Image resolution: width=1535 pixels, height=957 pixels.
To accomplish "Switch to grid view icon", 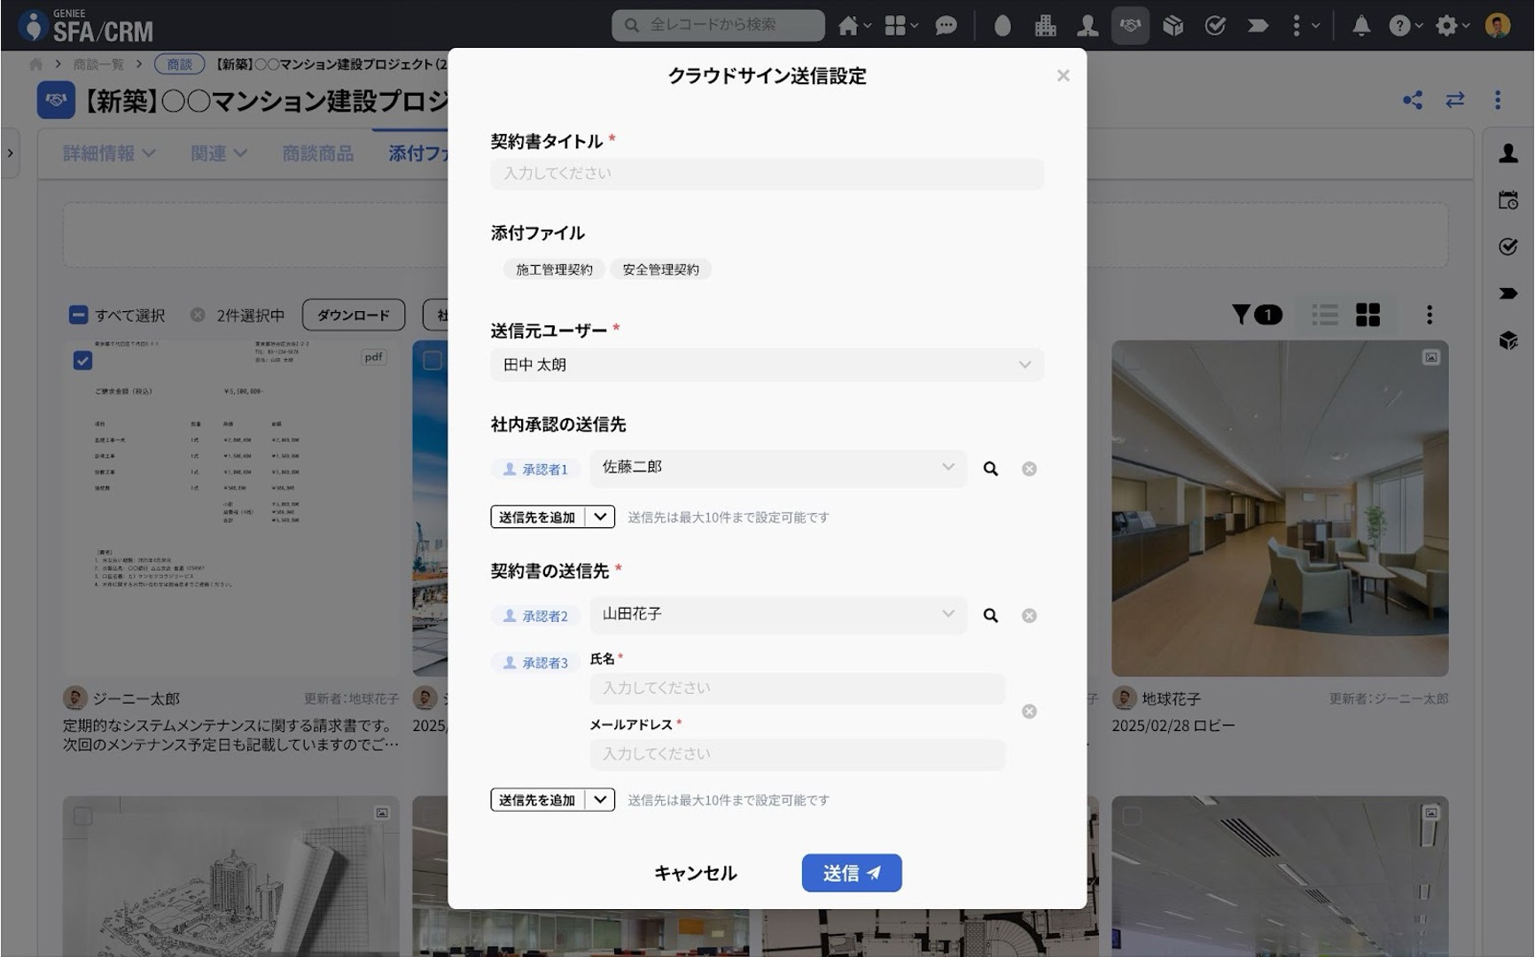I will pyautogui.click(x=1367, y=315).
